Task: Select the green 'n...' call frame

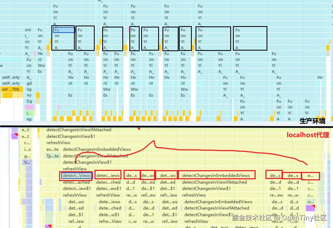Action: 310,202
